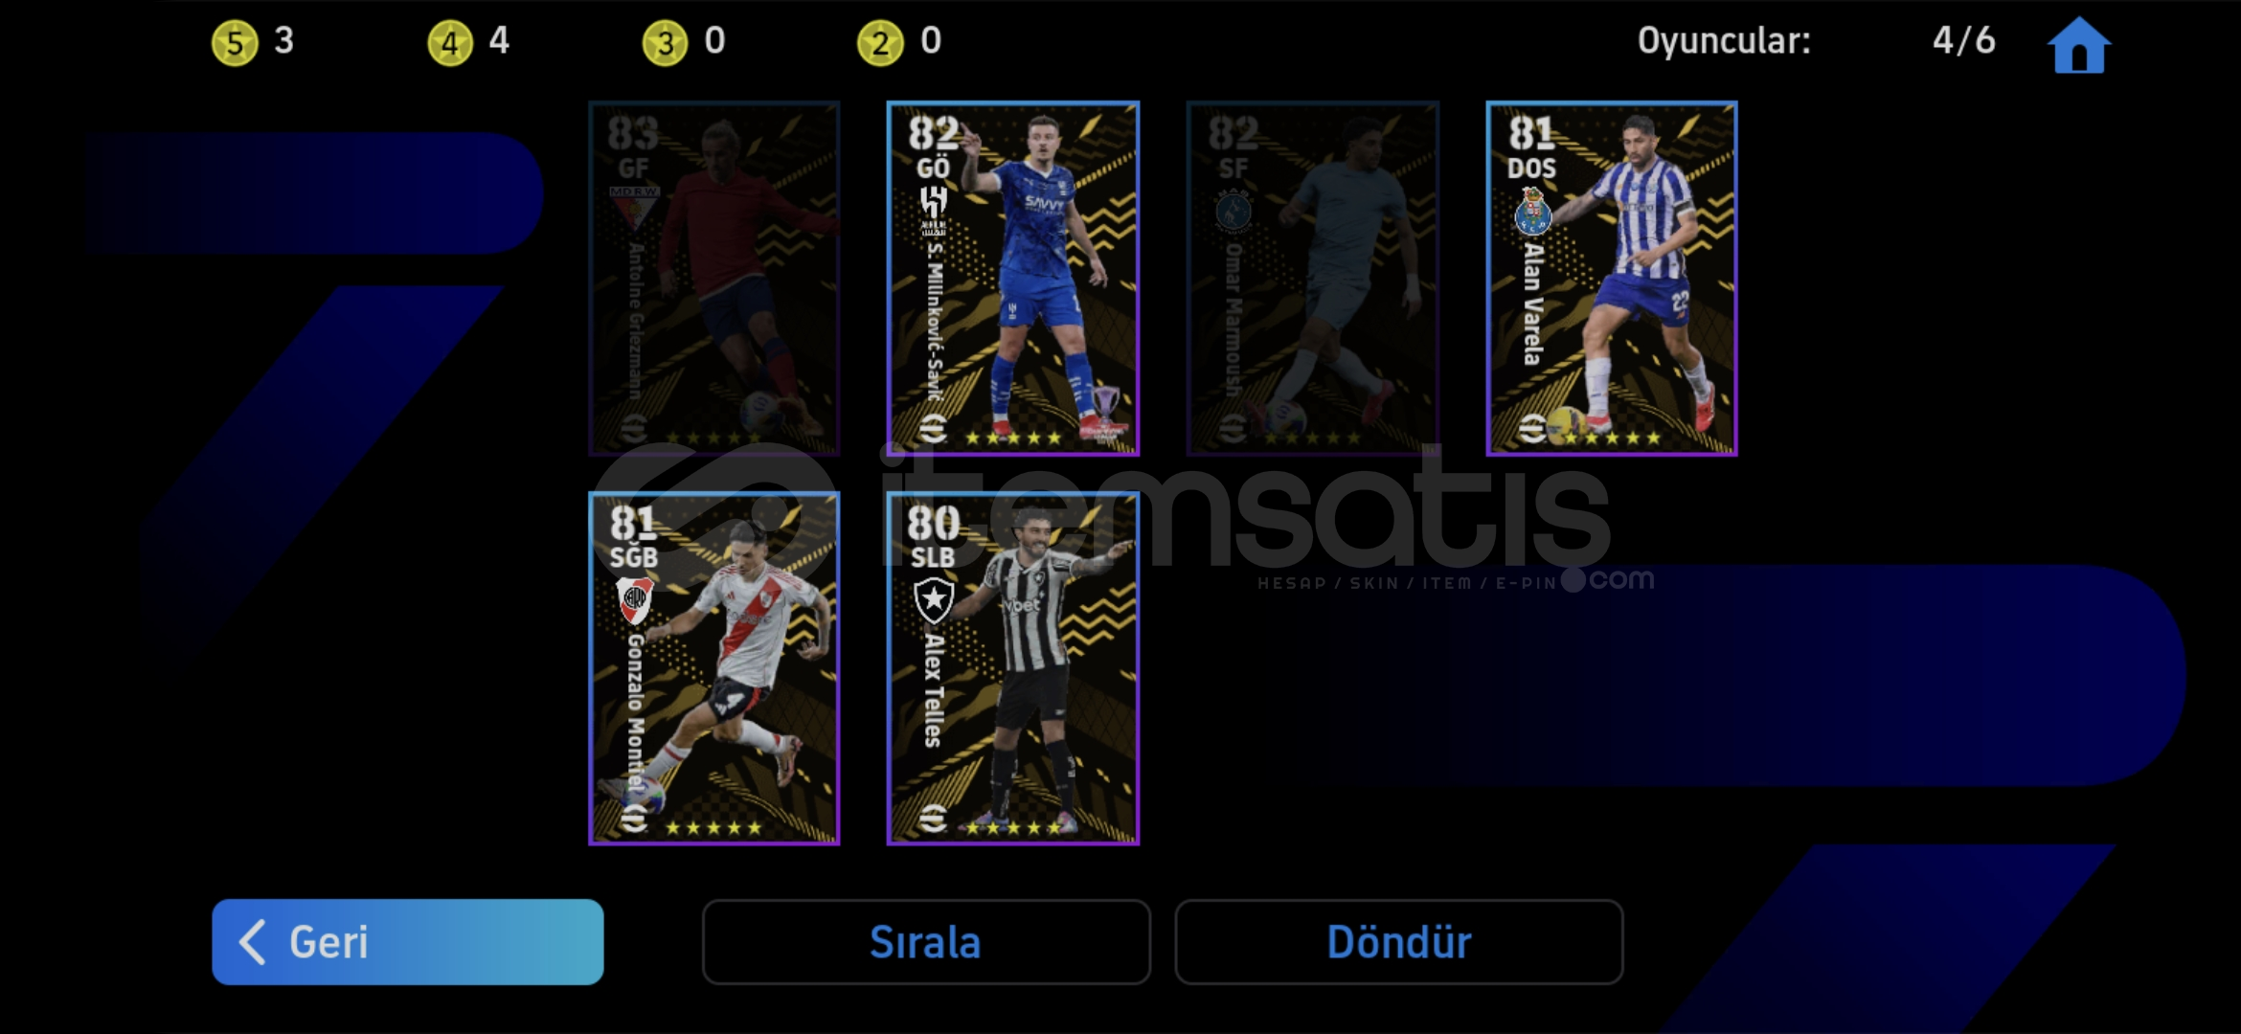Image resolution: width=2241 pixels, height=1034 pixels.
Task: Tap the back chevron inside Geri
Action: pyautogui.click(x=252, y=942)
